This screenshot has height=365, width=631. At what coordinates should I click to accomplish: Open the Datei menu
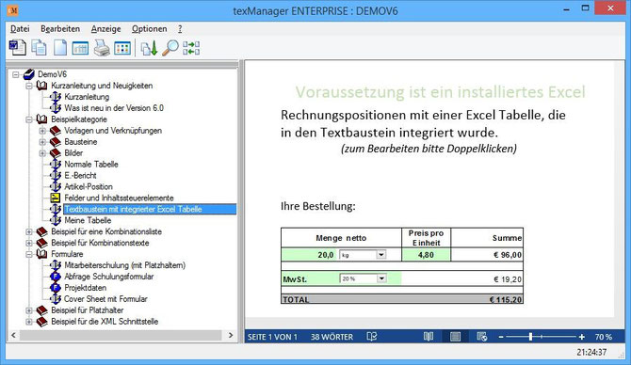[x=20, y=29]
